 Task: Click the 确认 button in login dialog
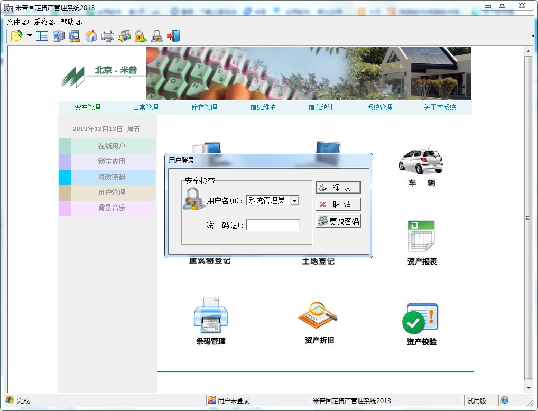point(338,188)
